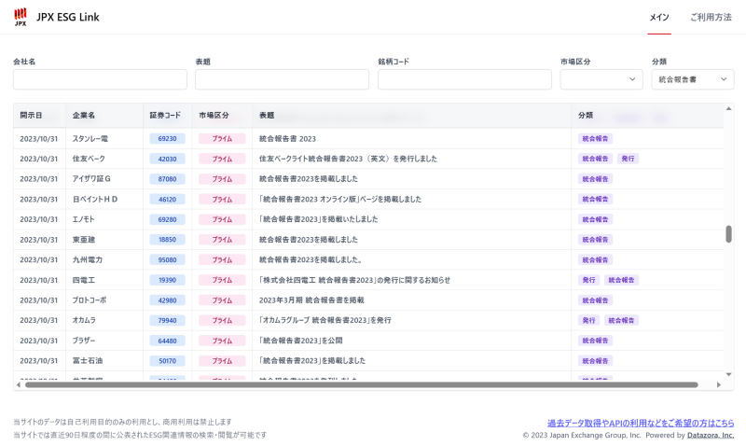Click into the 表題 input field
The width and height of the screenshot is (746, 446).
pyautogui.click(x=282, y=79)
